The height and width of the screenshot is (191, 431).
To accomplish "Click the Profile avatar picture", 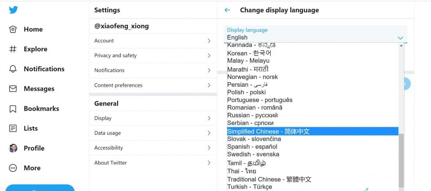I will pyautogui.click(x=13, y=148).
